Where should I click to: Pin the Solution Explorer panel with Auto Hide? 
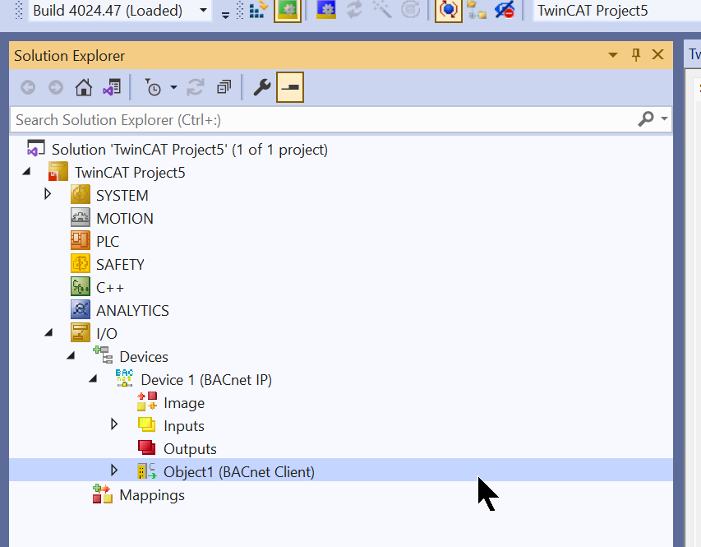(636, 55)
